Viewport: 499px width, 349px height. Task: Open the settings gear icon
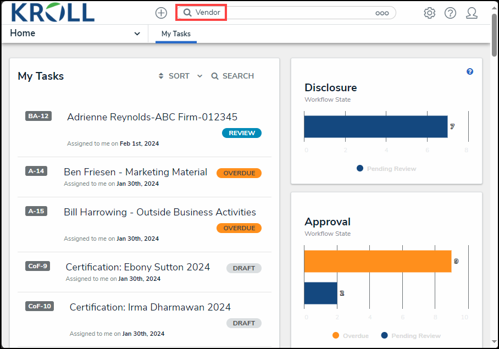coord(429,13)
